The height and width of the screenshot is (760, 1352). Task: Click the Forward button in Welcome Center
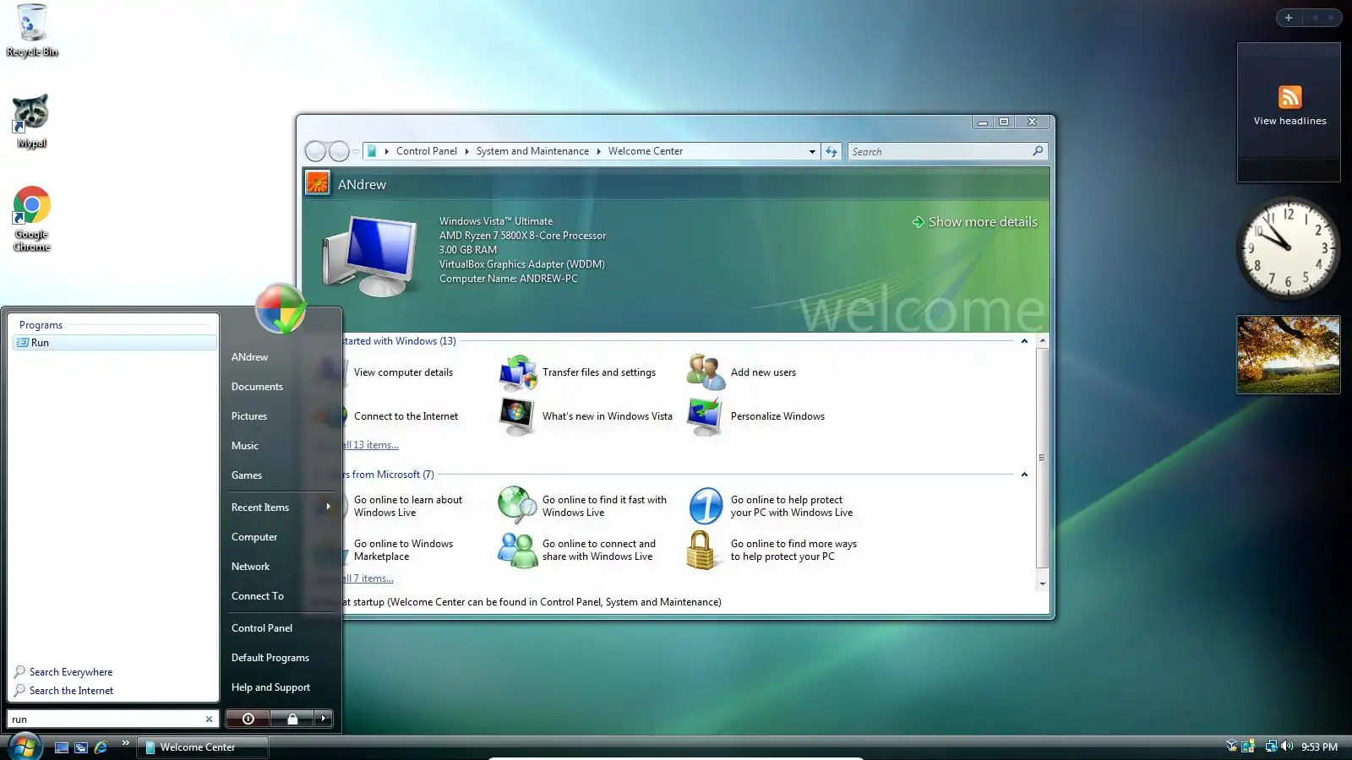339,151
